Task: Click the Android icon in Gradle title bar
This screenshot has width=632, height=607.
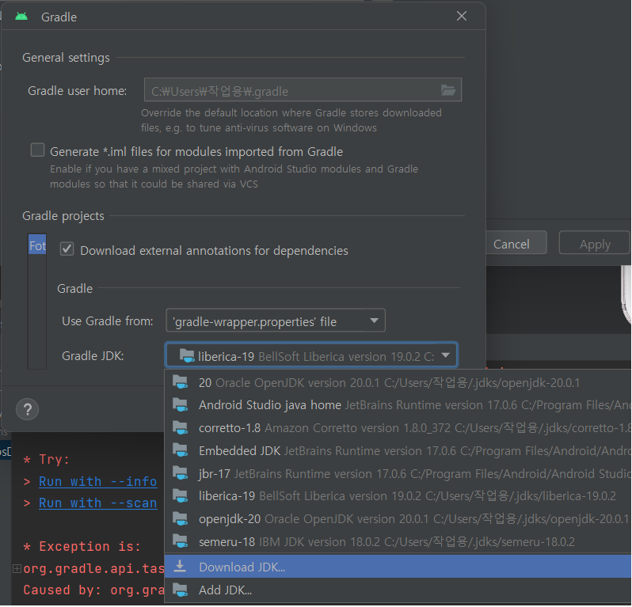Action: pyautogui.click(x=21, y=17)
